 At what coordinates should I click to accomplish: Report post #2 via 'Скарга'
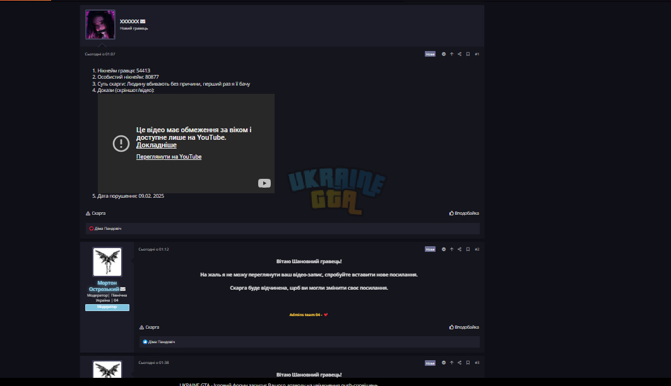point(150,327)
